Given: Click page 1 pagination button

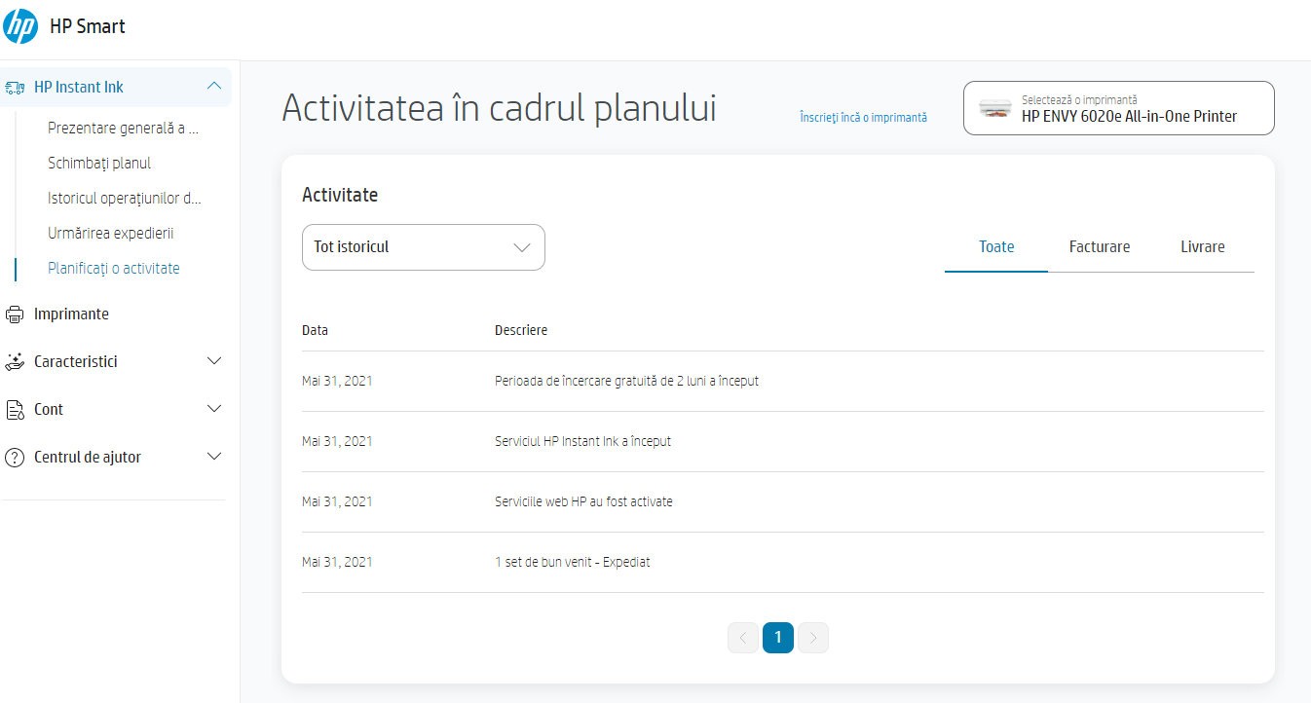Looking at the screenshot, I should [778, 638].
